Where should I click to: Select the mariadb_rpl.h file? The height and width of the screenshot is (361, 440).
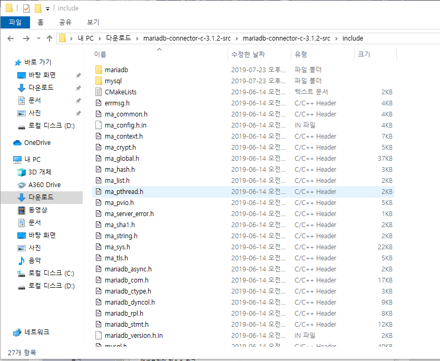click(124, 313)
